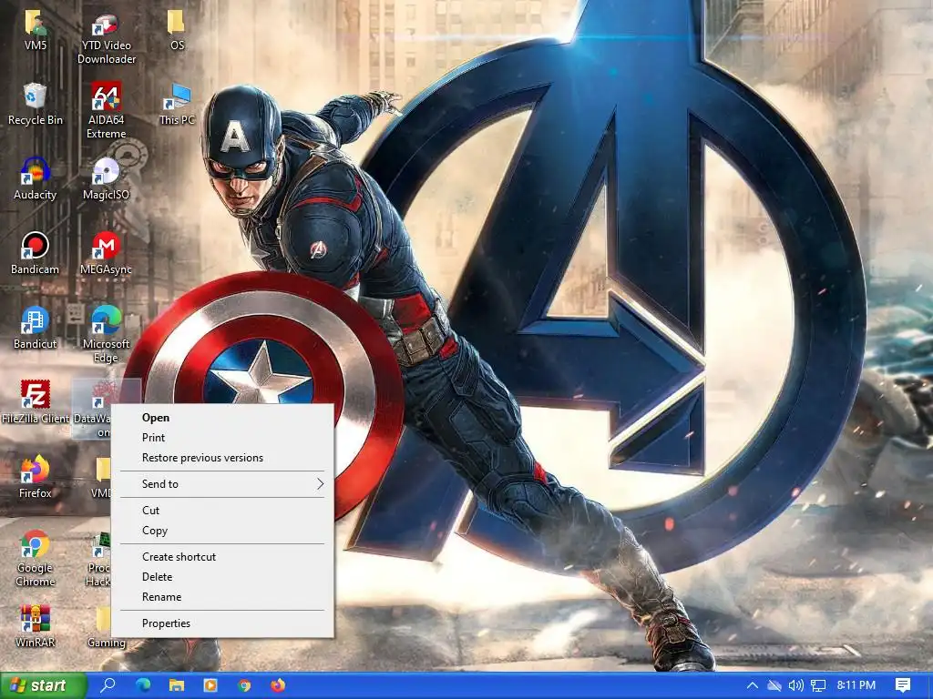
Task: Show hidden tray icons chevron
Action: click(752, 685)
